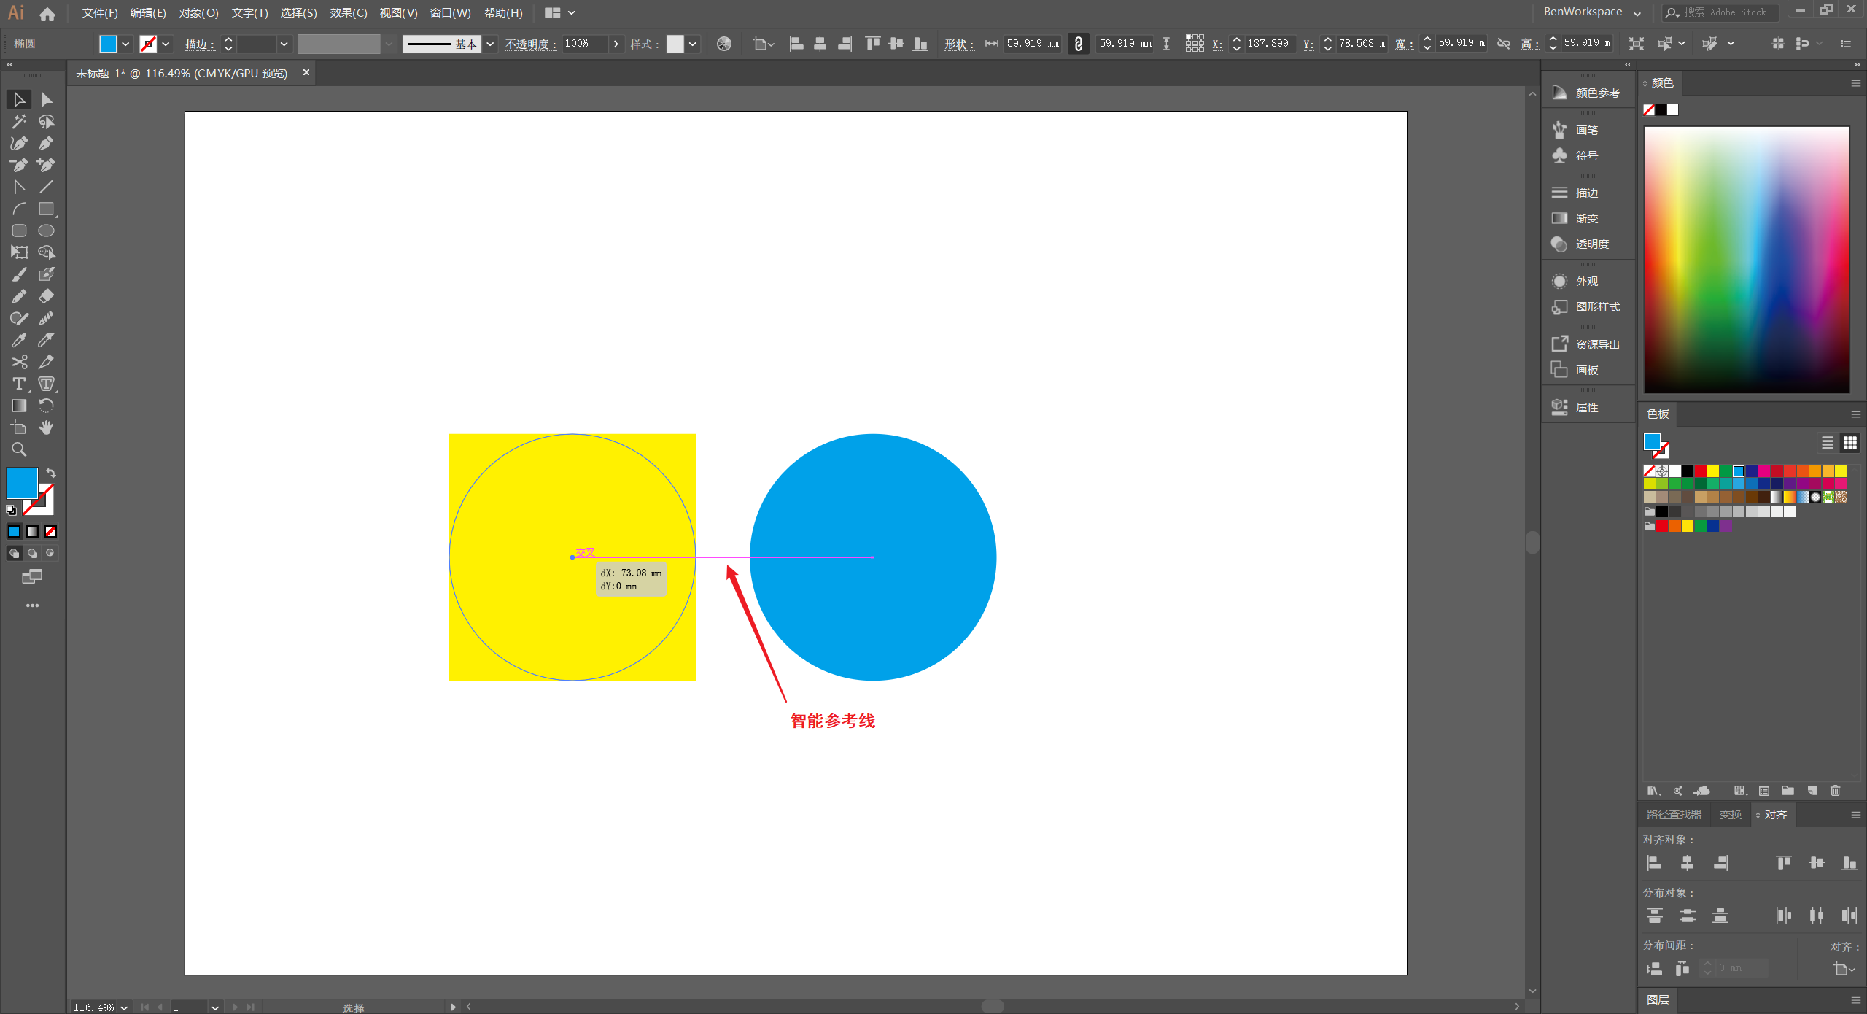Switch swatches panel to list view
Screen dimensions: 1867x1014
pyautogui.click(x=1827, y=443)
